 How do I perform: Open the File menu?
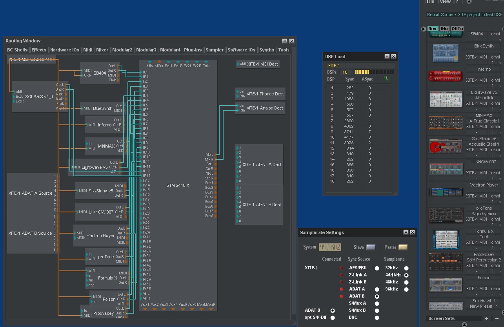point(431,2)
